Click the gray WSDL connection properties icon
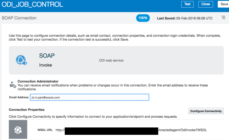Image resolution: width=229 pixels, height=140 pixels. [18, 130]
